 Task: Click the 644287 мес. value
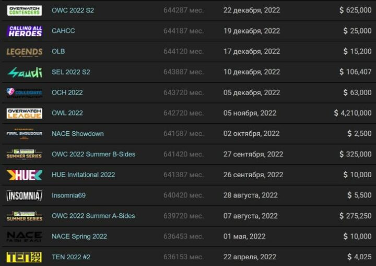pyautogui.click(x=183, y=10)
